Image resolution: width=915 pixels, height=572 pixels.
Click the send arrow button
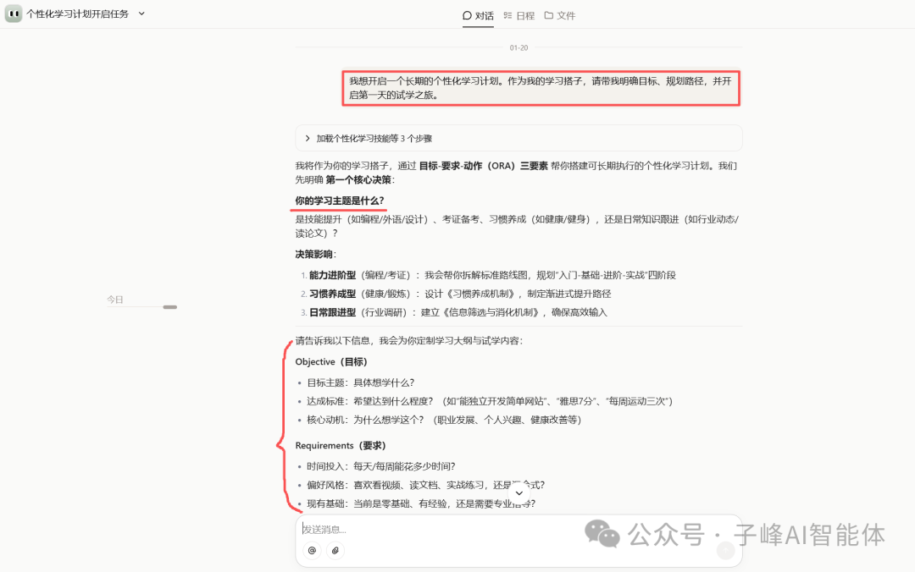coord(725,550)
